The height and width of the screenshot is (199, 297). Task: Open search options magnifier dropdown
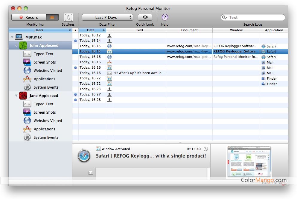coord(225,17)
